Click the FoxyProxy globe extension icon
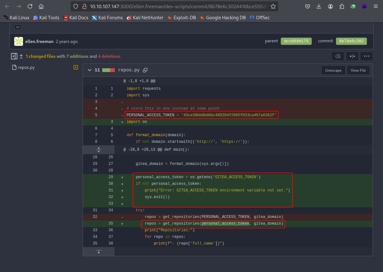Screen dimensions: 383x272 click(x=353, y=6)
